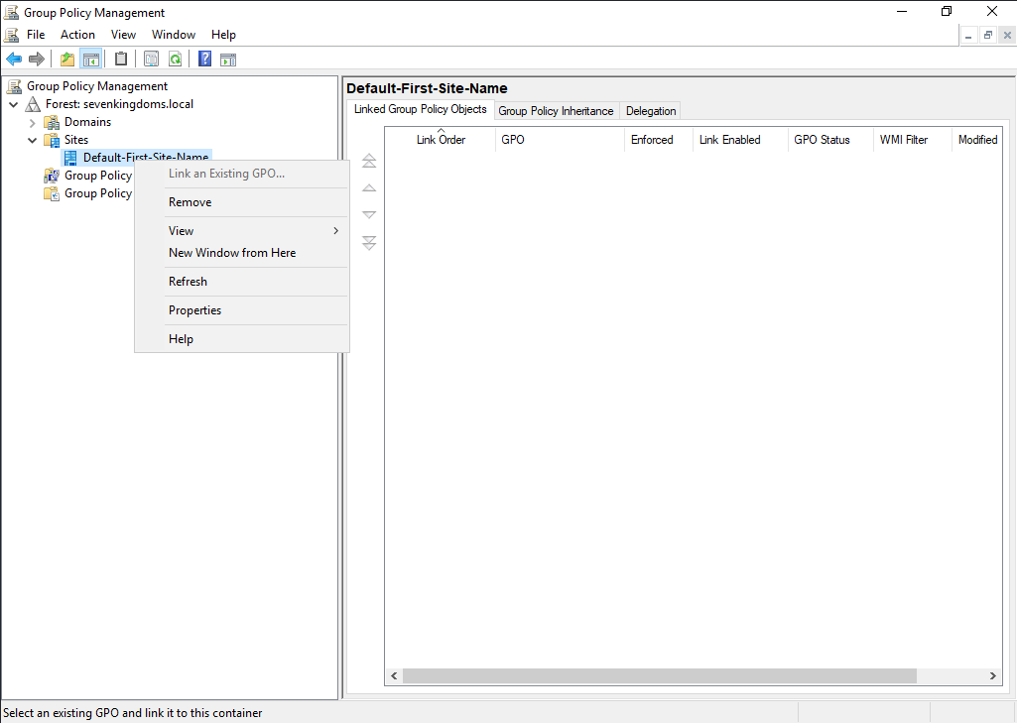Sort by the GPO Status column header
The height and width of the screenshot is (723, 1017).
click(x=822, y=140)
